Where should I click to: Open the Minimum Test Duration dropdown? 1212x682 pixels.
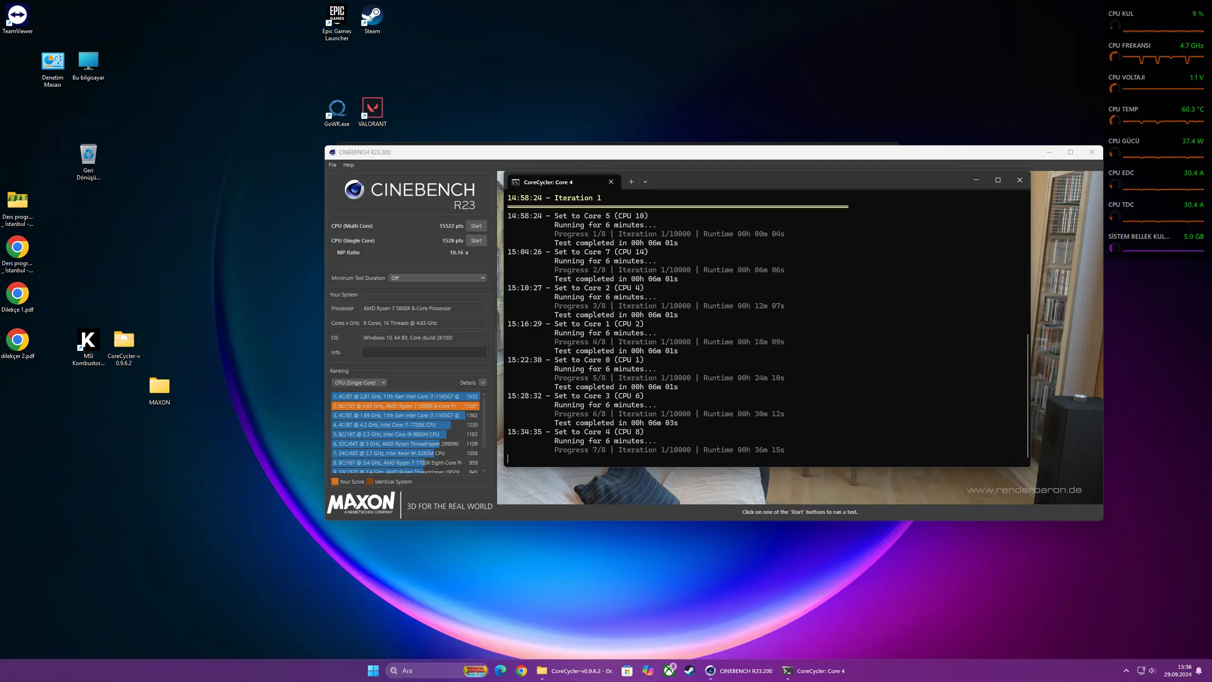(438, 278)
